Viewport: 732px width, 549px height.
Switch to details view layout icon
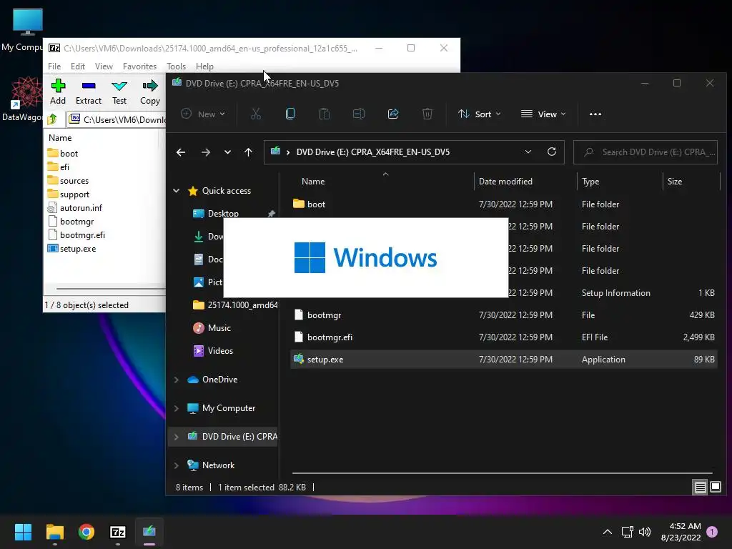tap(701, 488)
